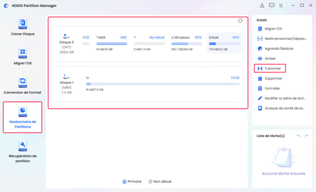Choose Redimensionner/Déplacer option
316x192 pixels.
286,38
